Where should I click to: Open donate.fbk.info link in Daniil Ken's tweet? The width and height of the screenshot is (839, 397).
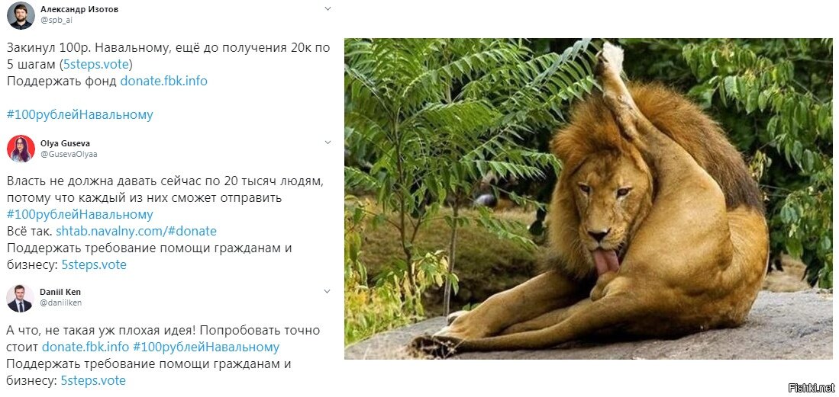coord(86,347)
